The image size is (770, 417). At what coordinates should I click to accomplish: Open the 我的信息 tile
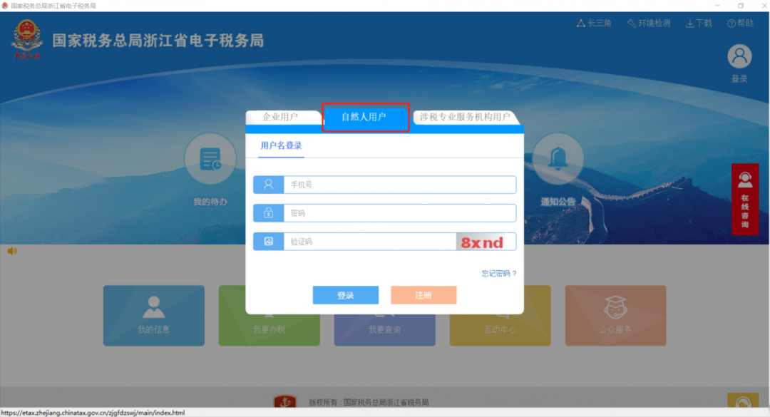pos(154,316)
